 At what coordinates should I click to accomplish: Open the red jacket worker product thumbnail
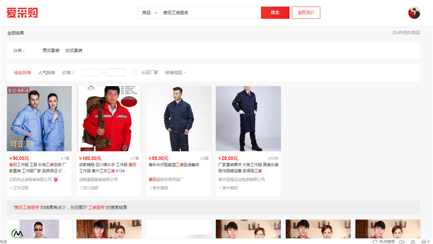[109, 118]
